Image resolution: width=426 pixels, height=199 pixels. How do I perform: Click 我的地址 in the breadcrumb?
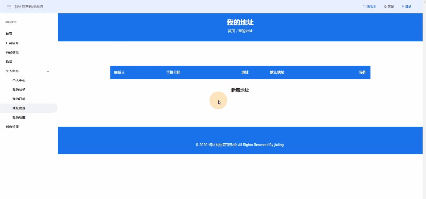(245, 31)
